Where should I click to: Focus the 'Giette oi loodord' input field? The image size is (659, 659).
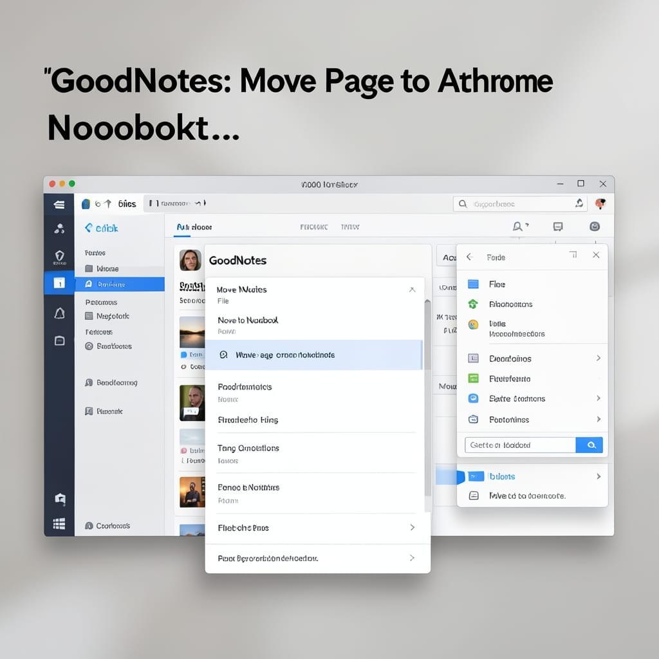pos(520,445)
